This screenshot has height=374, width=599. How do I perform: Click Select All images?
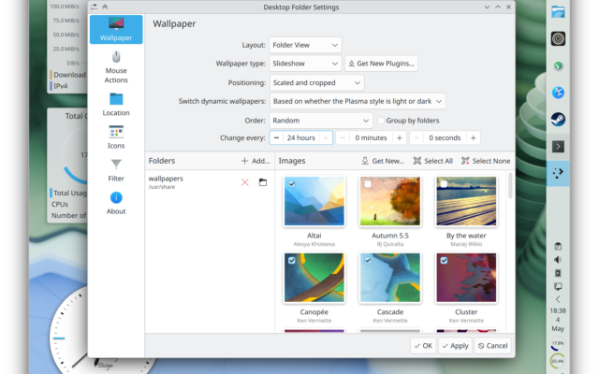pos(432,161)
